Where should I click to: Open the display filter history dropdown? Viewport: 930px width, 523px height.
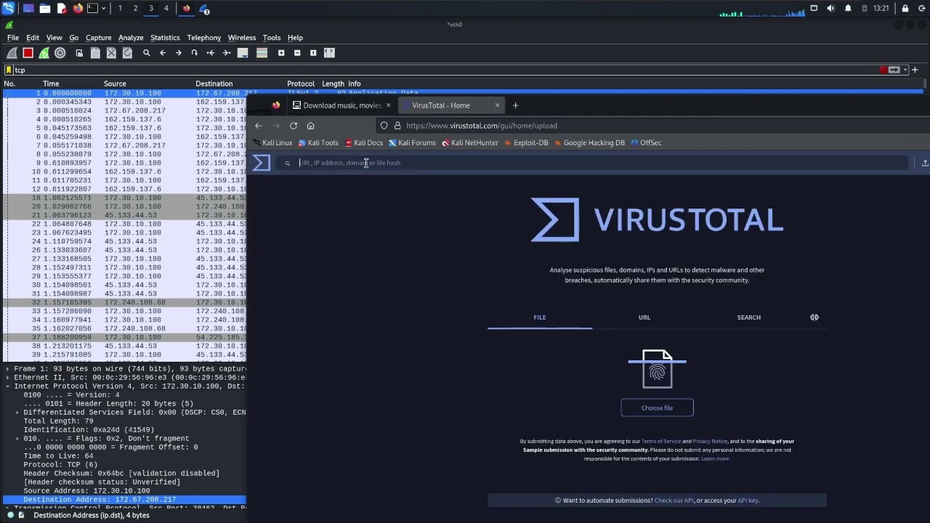click(905, 70)
